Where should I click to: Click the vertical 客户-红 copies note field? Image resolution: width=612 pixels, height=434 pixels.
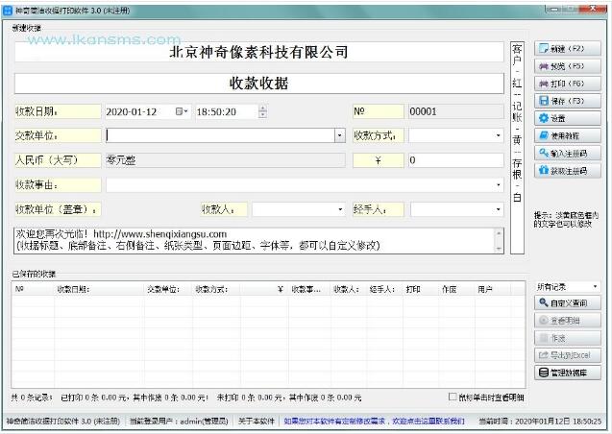[517, 148]
